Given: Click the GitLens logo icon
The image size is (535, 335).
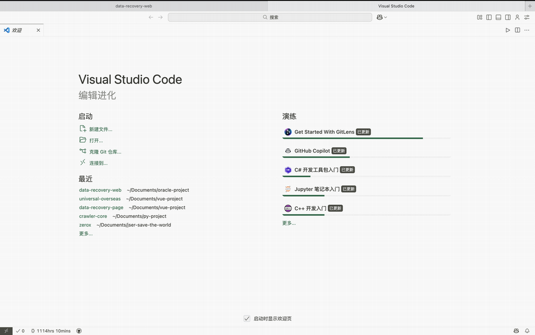Looking at the screenshot, I should (288, 132).
